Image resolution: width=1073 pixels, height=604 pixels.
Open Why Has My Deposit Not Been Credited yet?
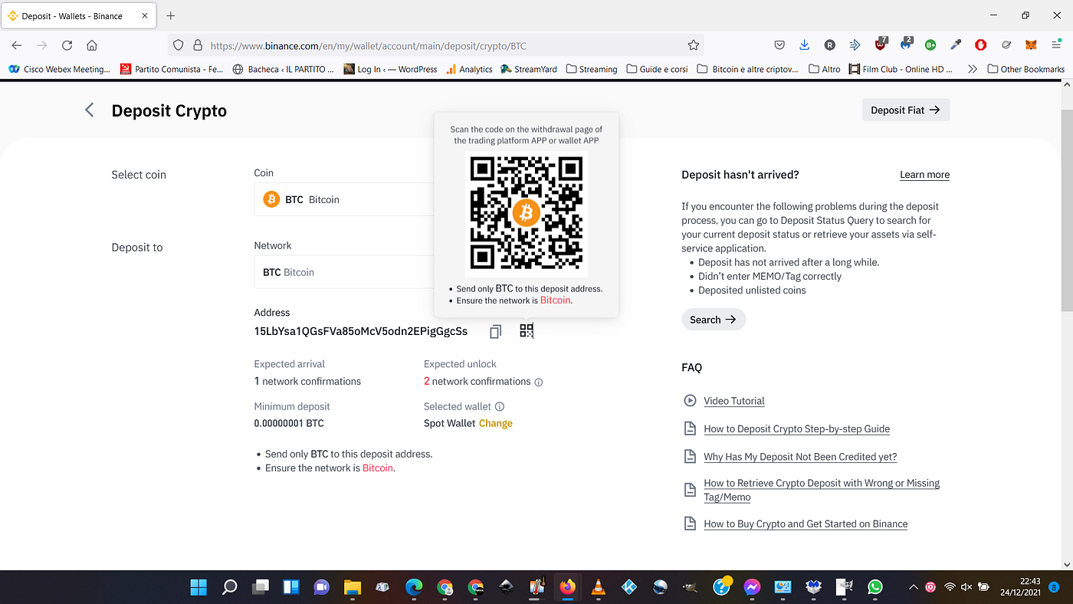click(x=800, y=457)
